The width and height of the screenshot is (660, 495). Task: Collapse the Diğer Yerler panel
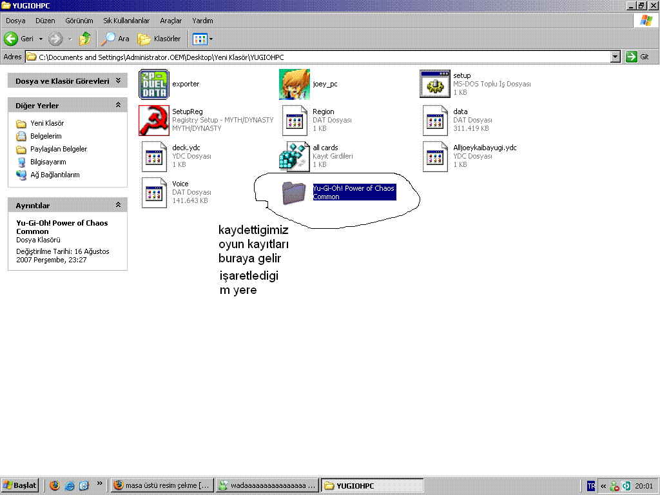point(119,105)
